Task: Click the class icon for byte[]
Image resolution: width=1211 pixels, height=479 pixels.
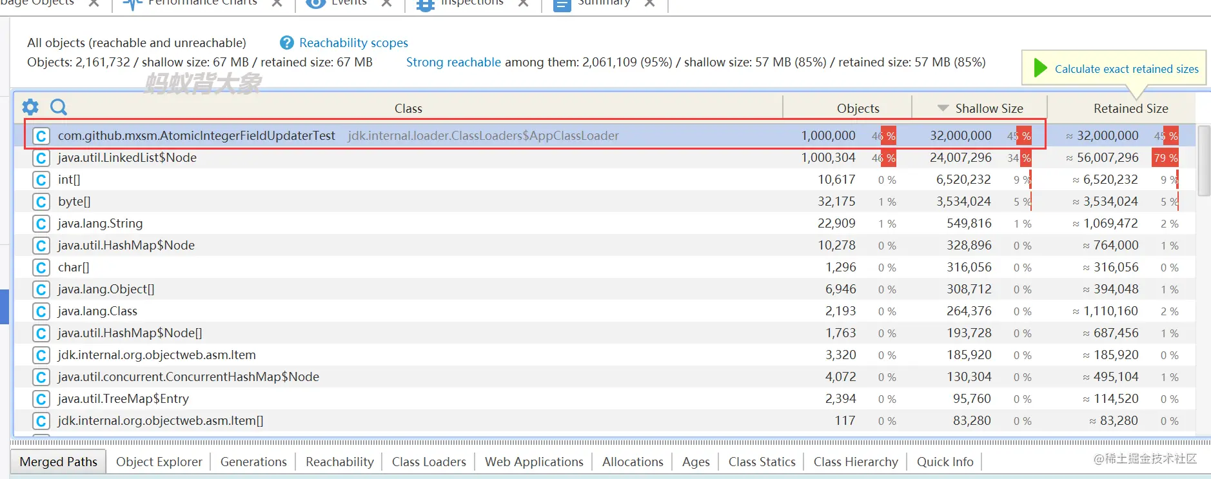Action: pyautogui.click(x=41, y=202)
